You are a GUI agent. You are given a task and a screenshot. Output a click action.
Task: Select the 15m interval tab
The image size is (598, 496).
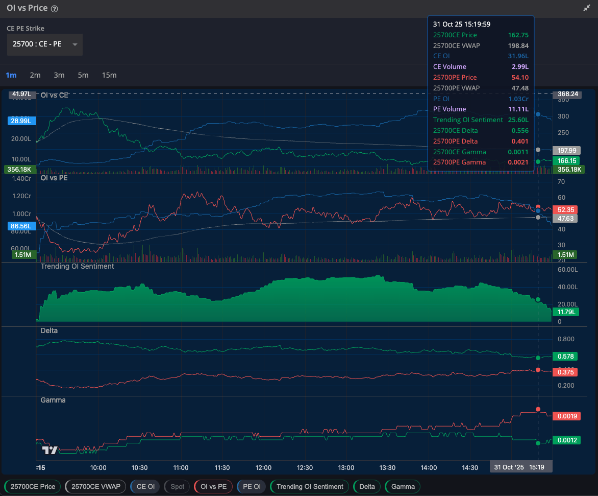[109, 75]
